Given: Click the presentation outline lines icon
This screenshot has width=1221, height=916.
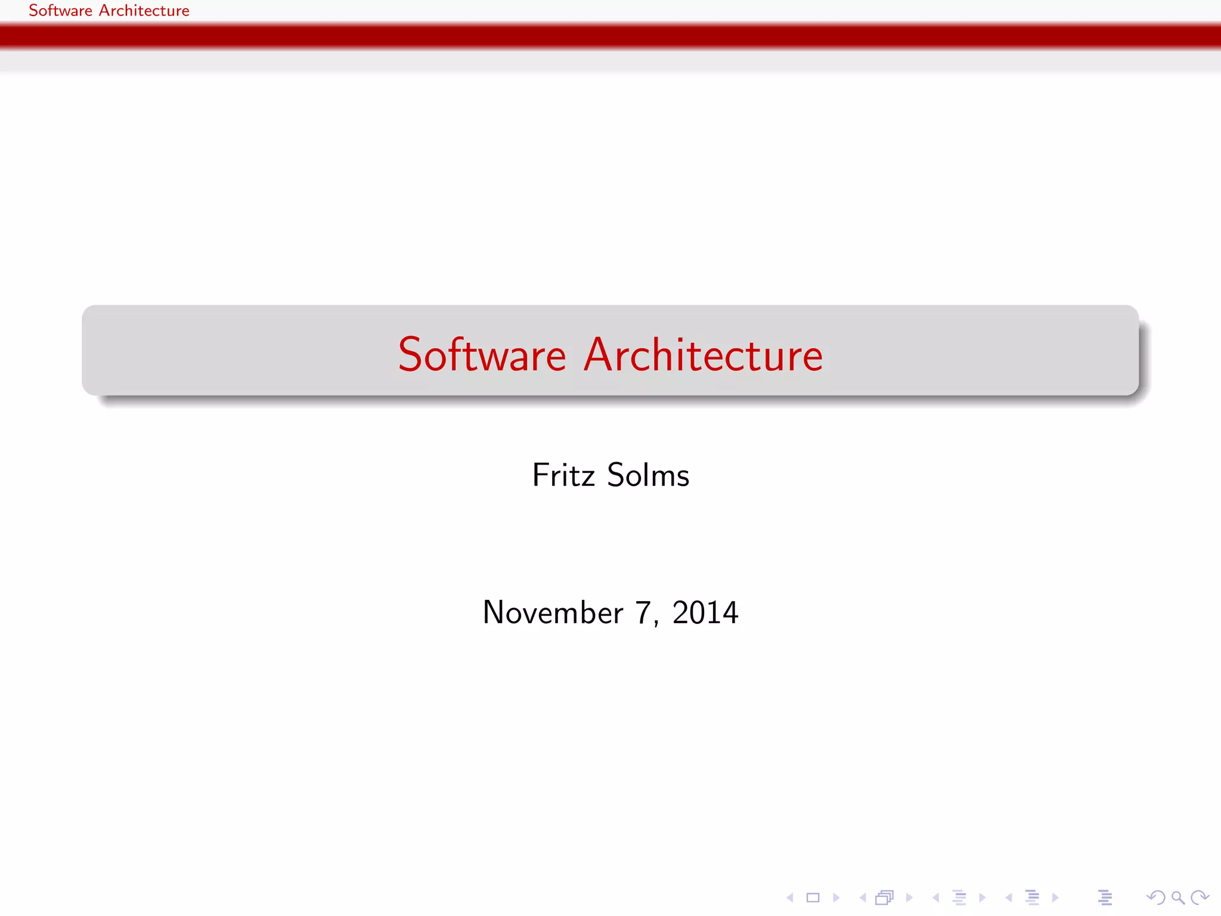Looking at the screenshot, I should (1105, 898).
